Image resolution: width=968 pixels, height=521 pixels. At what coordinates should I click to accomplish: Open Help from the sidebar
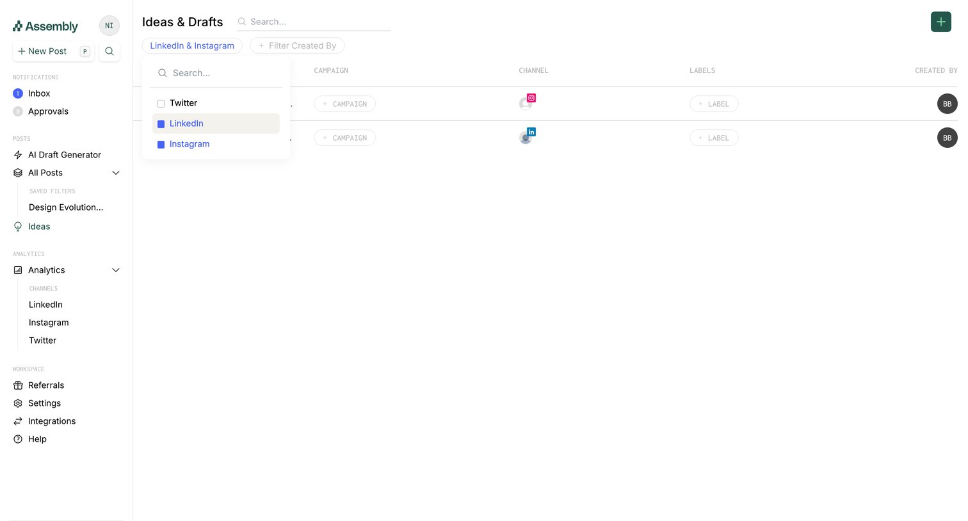tap(37, 439)
